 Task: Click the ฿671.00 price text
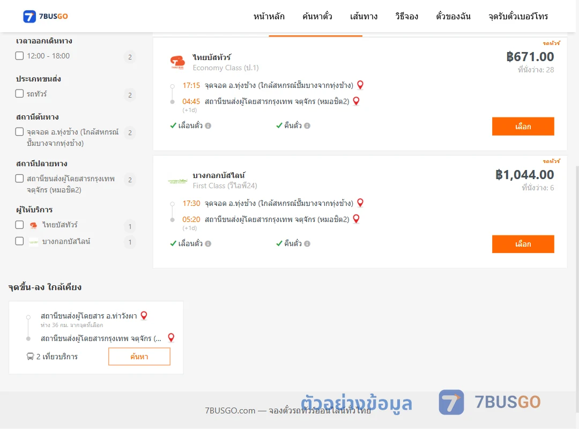tap(530, 56)
